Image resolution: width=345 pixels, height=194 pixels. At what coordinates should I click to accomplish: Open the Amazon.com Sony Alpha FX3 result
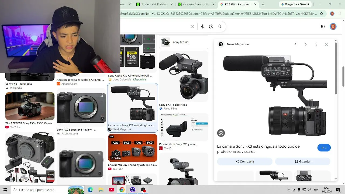pos(80,80)
